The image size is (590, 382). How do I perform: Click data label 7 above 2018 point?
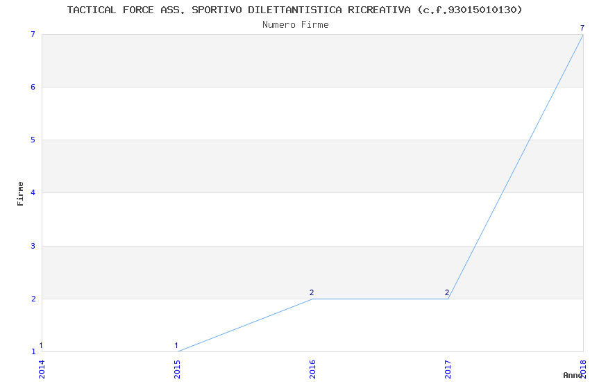[582, 28]
